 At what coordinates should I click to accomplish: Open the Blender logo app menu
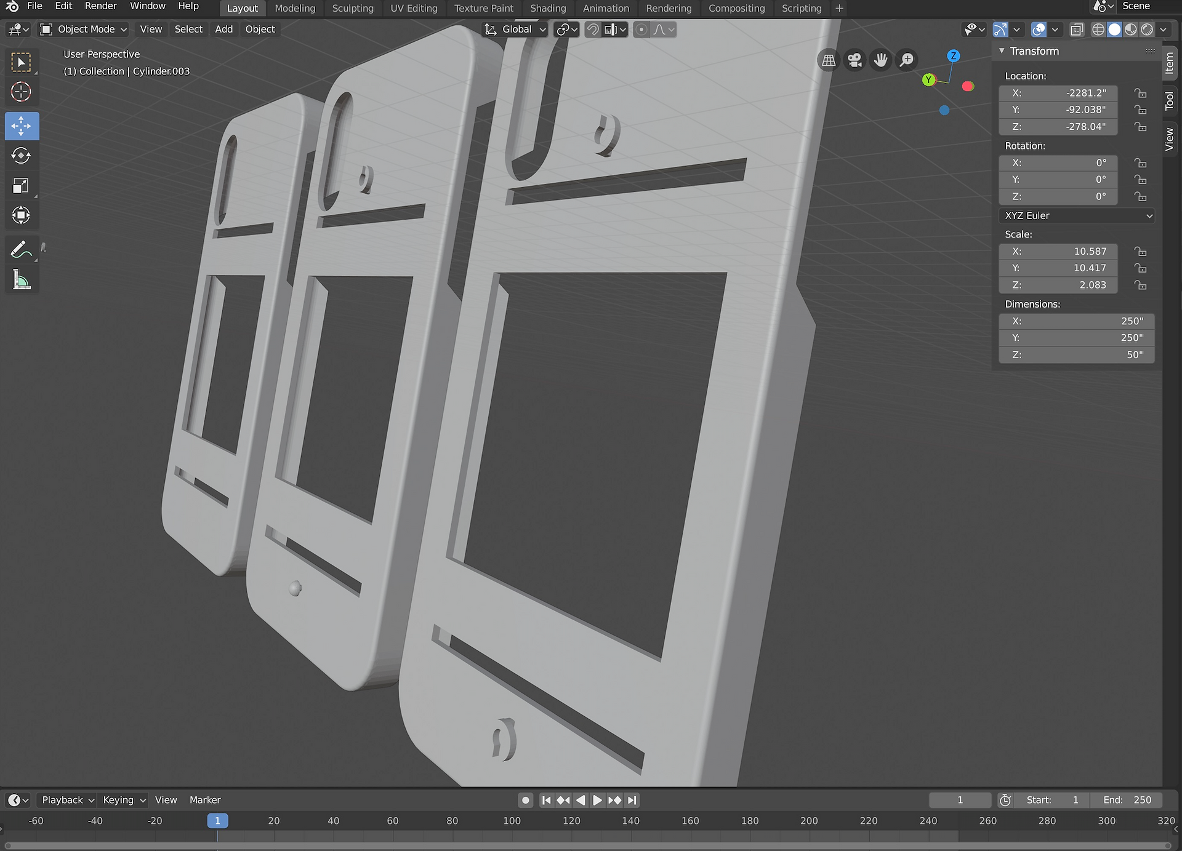(x=12, y=7)
